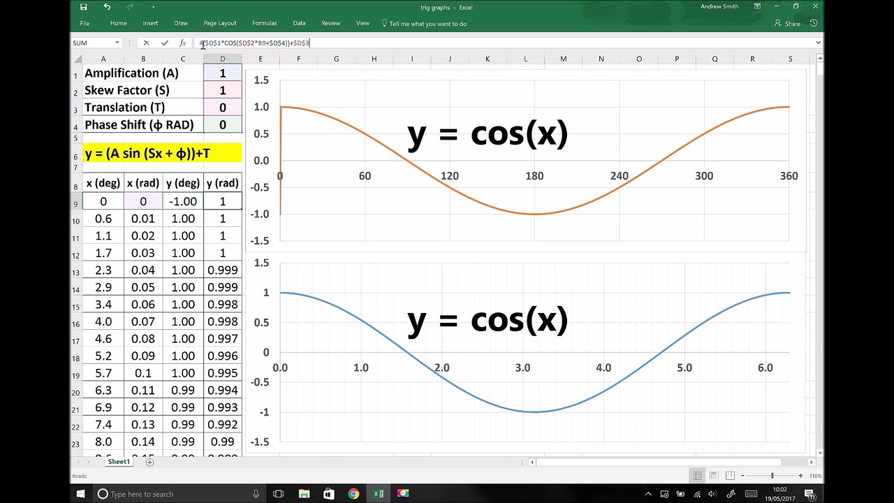
Task: Open the Customize Quick Access Toolbar dropdown
Action: click(154, 7)
